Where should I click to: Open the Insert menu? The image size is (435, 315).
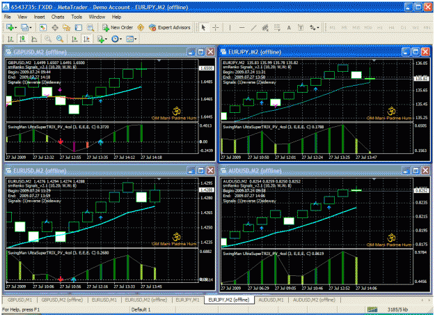point(40,17)
